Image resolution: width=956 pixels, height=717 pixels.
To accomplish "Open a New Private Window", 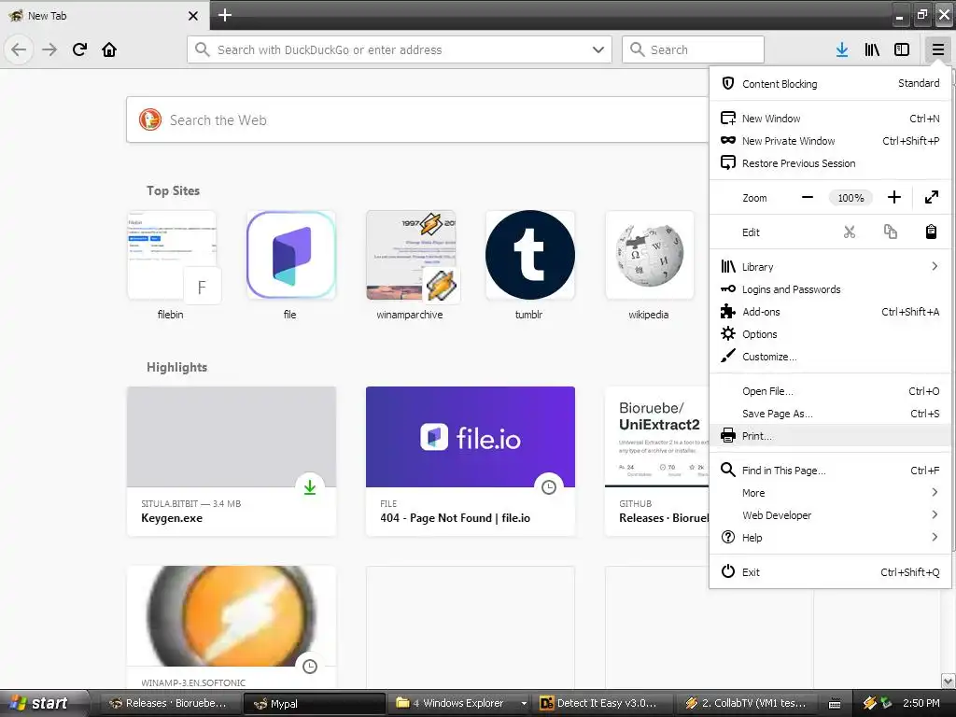I will pyautogui.click(x=830, y=141).
